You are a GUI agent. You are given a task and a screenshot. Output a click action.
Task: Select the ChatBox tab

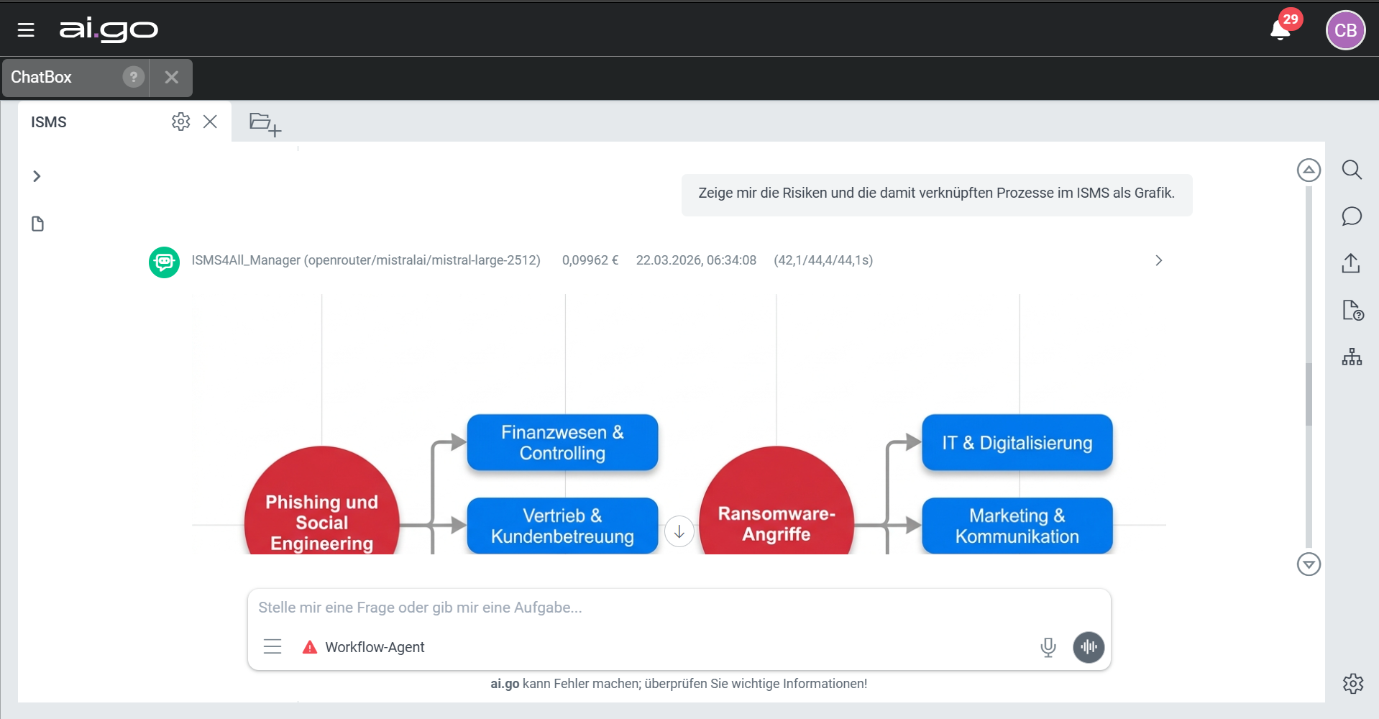(42, 78)
